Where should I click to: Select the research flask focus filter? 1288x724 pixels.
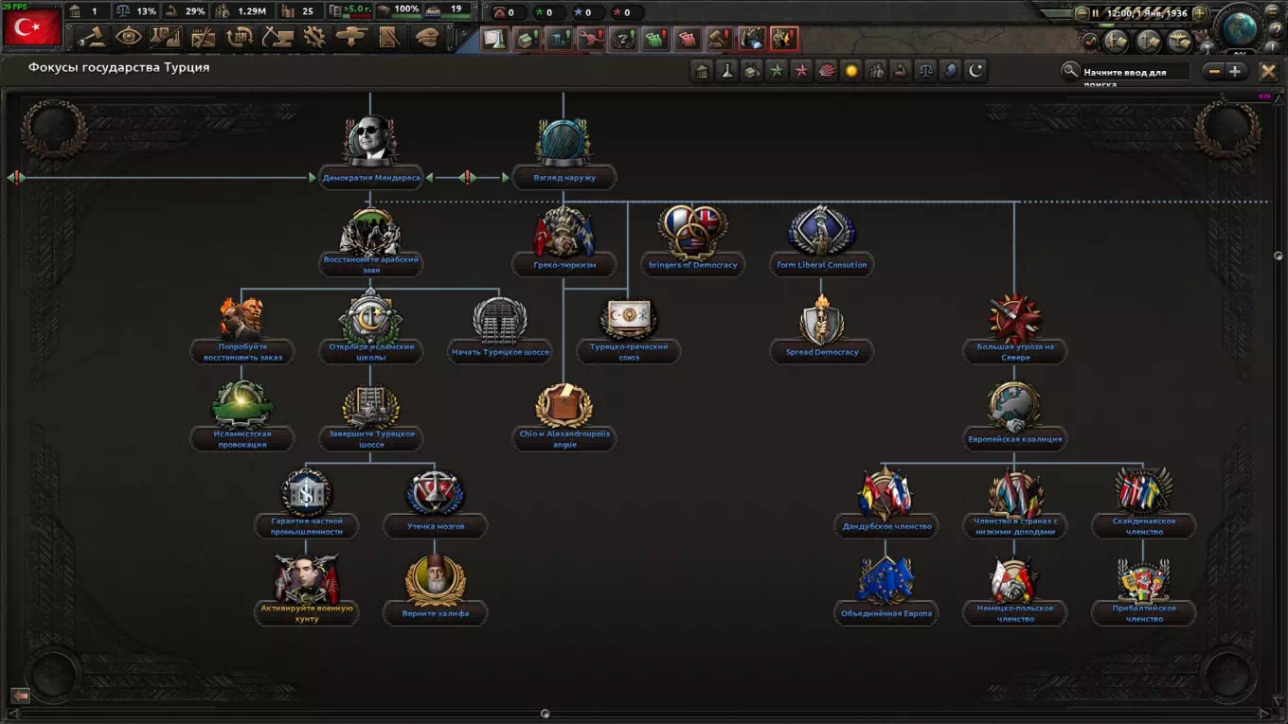tap(726, 69)
